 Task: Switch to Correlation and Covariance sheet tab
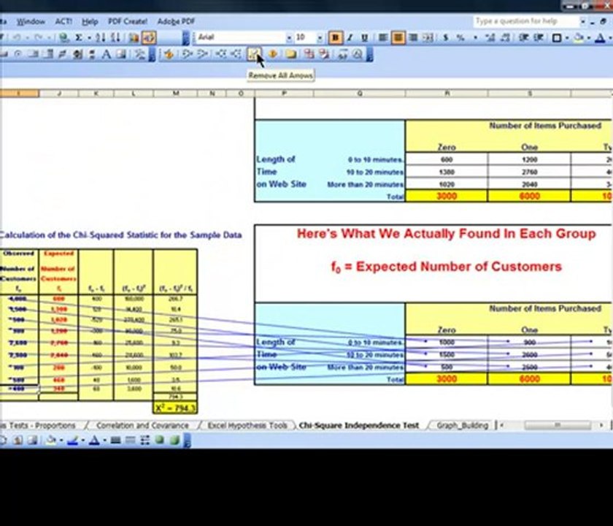142,425
